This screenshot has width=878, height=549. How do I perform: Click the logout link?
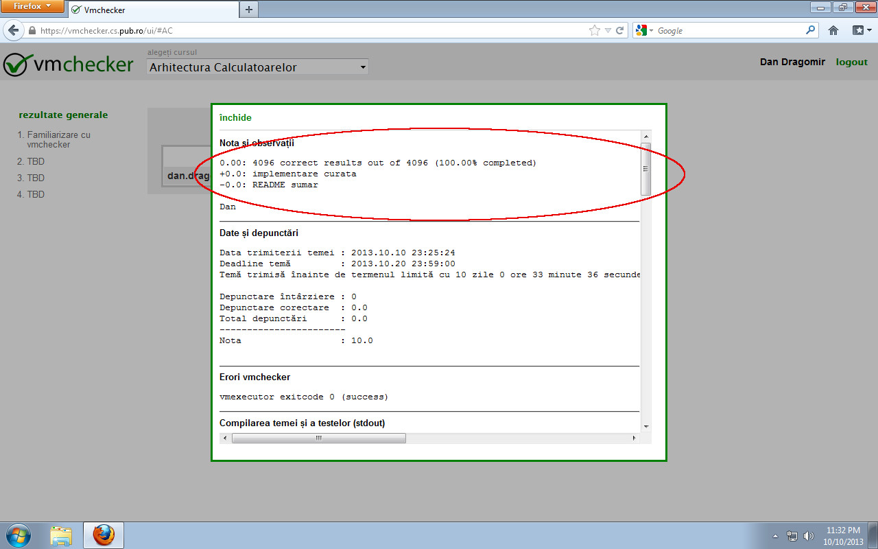pos(851,62)
